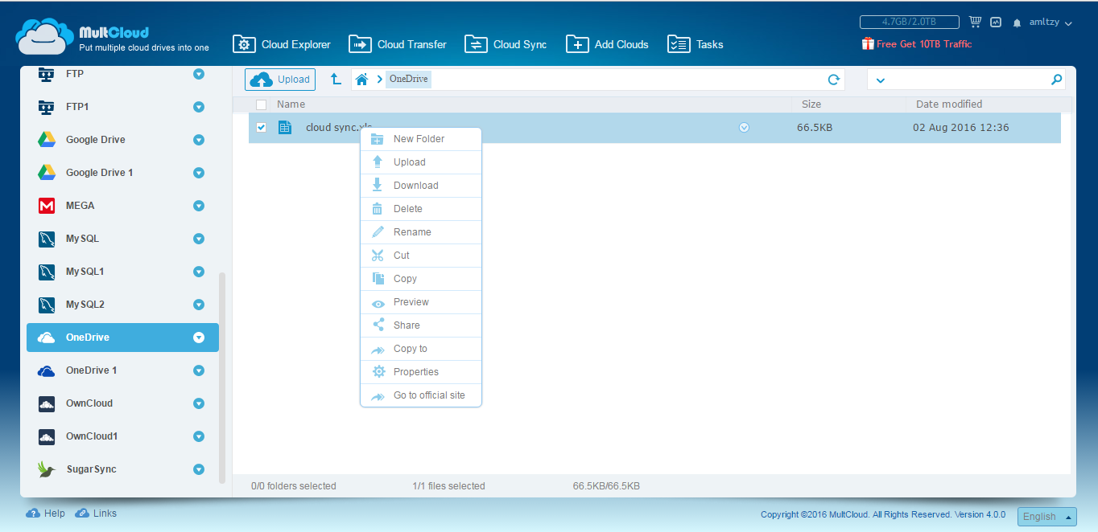Viewport: 1098px width, 532px height.
Task: Expand the FTP drive options arrow
Action: tap(199, 74)
